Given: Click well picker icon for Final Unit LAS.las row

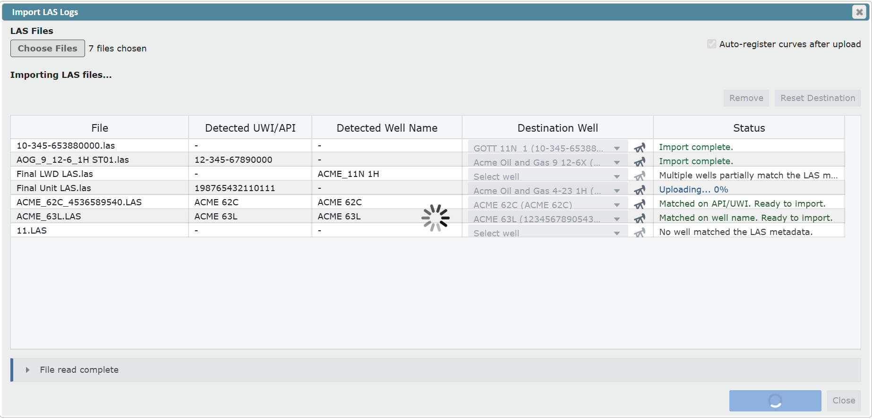Looking at the screenshot, I should (x=640, y=190).
